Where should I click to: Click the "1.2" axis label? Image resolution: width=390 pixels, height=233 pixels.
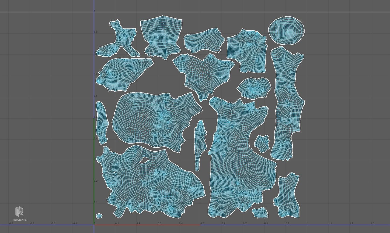coord(351,223)
